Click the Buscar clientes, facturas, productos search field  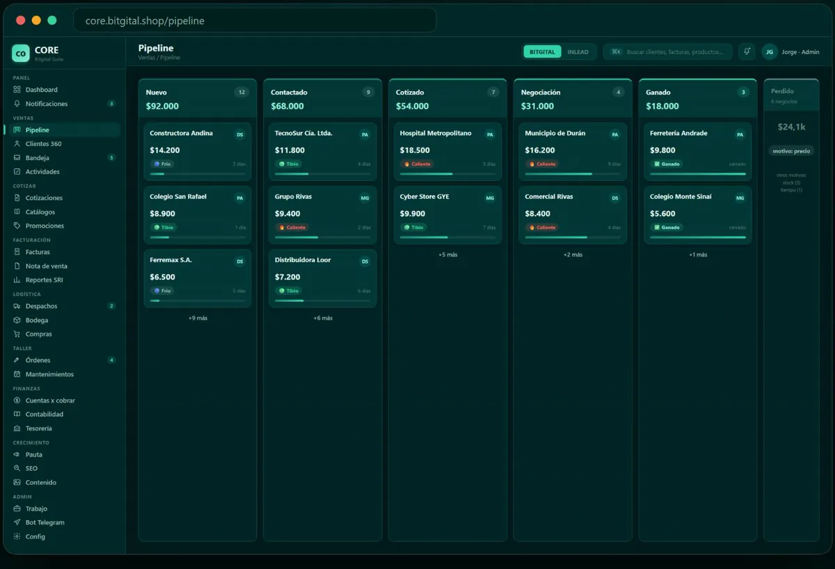coord(668,52)
